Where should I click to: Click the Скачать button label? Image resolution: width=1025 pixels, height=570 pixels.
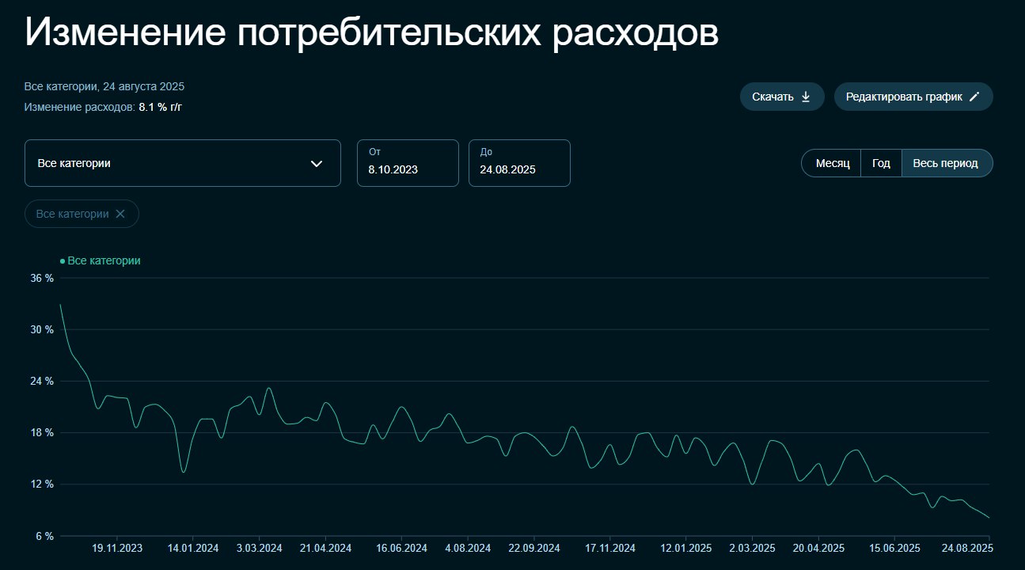[773, 97]
